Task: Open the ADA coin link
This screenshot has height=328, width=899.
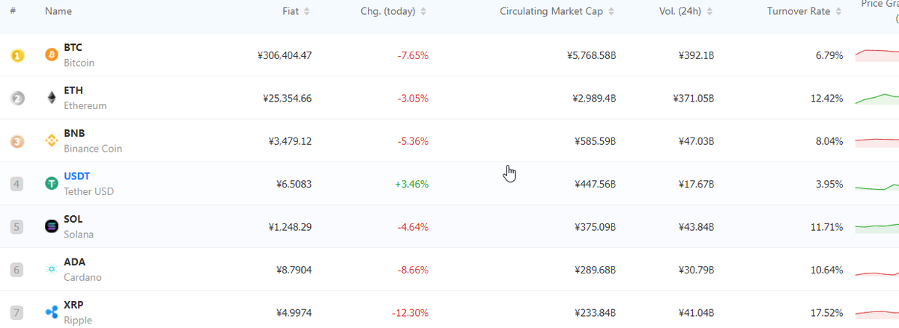Action: 74,262
